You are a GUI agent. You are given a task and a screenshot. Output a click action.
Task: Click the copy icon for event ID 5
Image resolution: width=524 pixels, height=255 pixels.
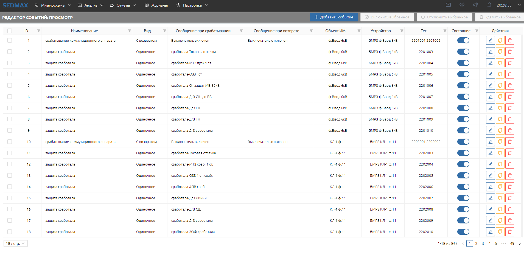[500, 86]
